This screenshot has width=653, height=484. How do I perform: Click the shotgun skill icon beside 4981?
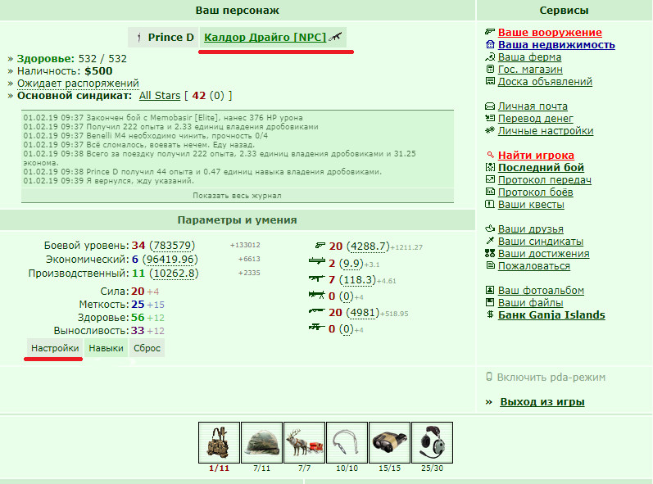click(x=316, y=311)
